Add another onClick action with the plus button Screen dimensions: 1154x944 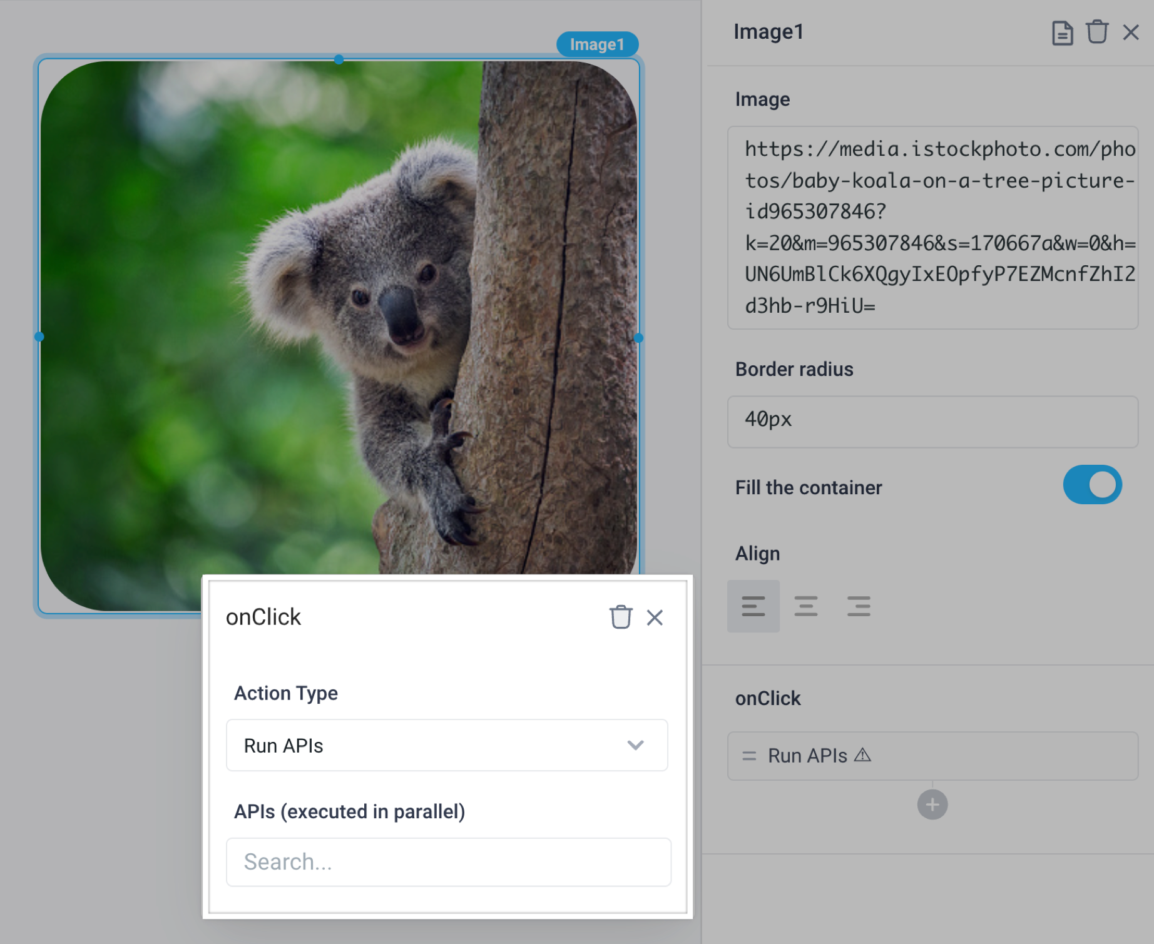932,804
